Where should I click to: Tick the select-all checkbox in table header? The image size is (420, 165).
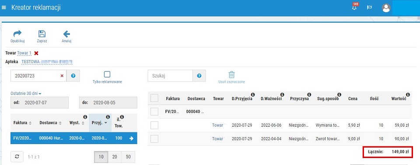[154, 98]
